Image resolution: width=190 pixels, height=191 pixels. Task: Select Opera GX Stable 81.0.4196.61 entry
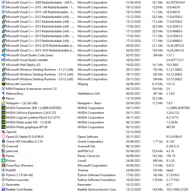click(95, 137)
